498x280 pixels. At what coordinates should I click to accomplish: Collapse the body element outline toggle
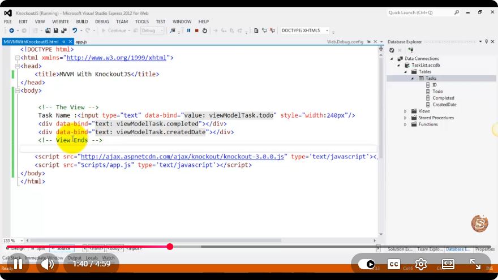(18, 91)
